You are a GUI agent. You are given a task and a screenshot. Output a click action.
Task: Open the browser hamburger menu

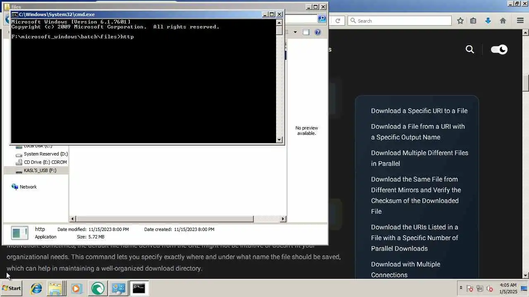520,21
